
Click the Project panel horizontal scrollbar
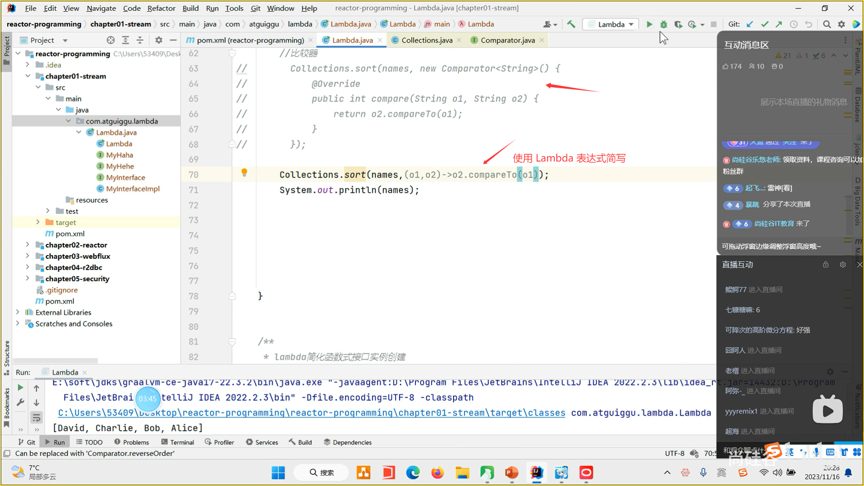(x=56, y=360)
